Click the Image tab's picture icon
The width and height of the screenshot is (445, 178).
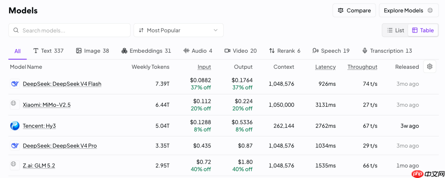(x=79, y=51)
